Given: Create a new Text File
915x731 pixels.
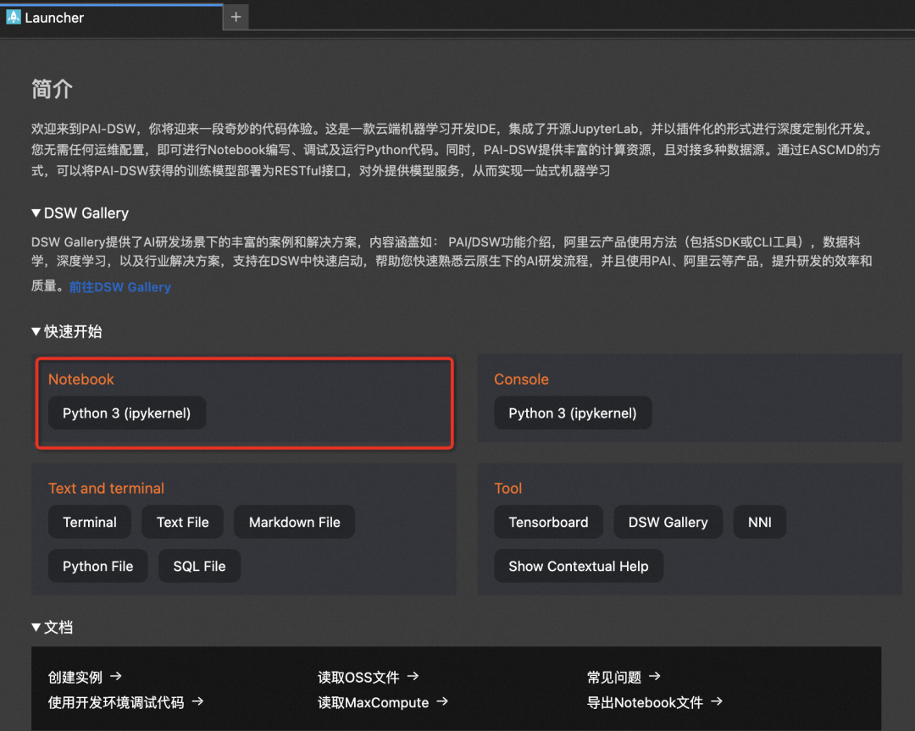Looking at the screenshot, I should [x=183, y=522].
